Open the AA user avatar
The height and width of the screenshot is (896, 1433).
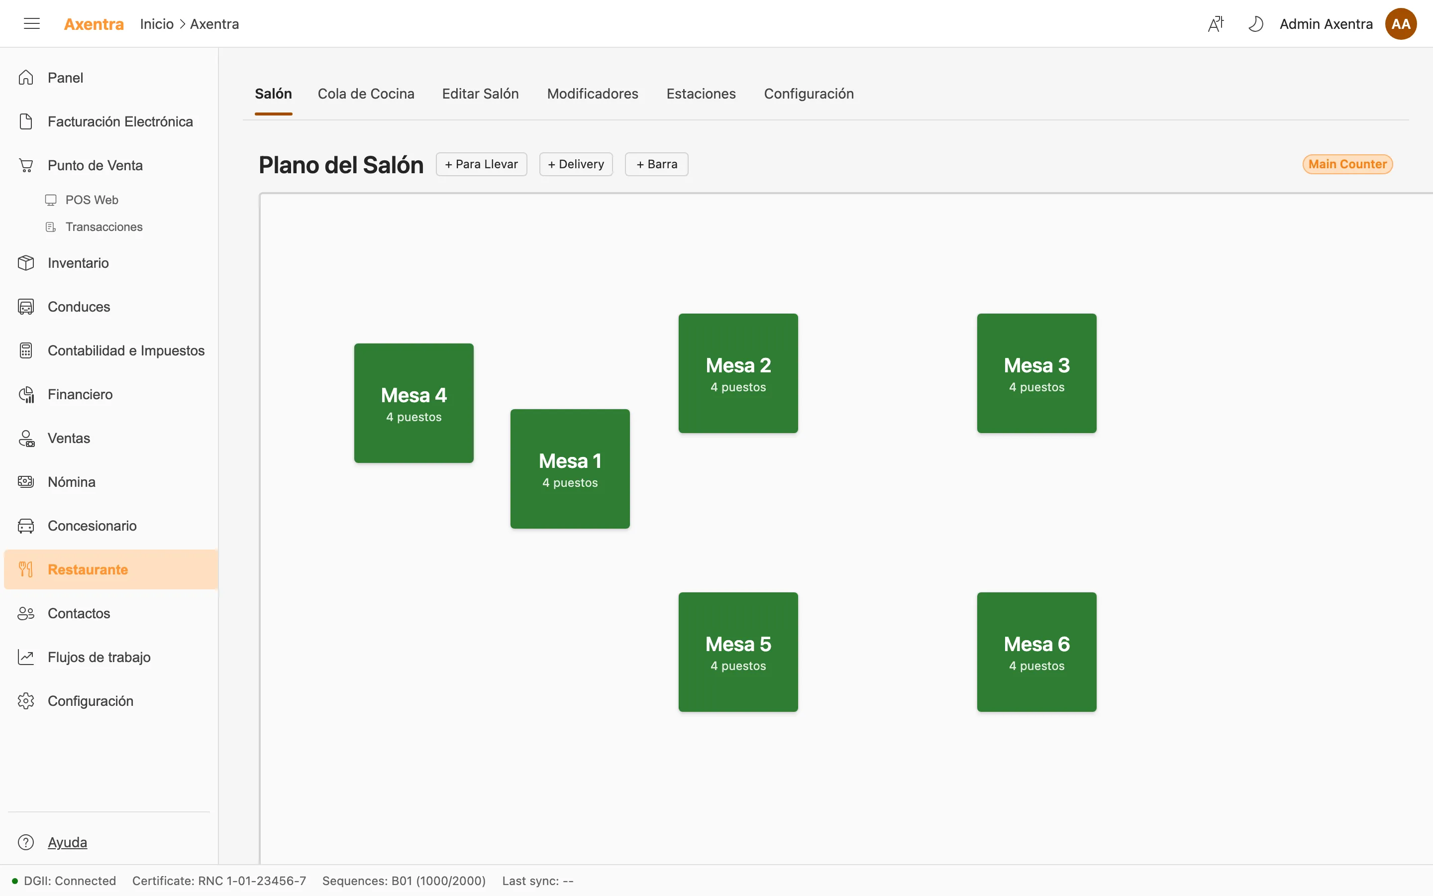tap(1401, 24)
